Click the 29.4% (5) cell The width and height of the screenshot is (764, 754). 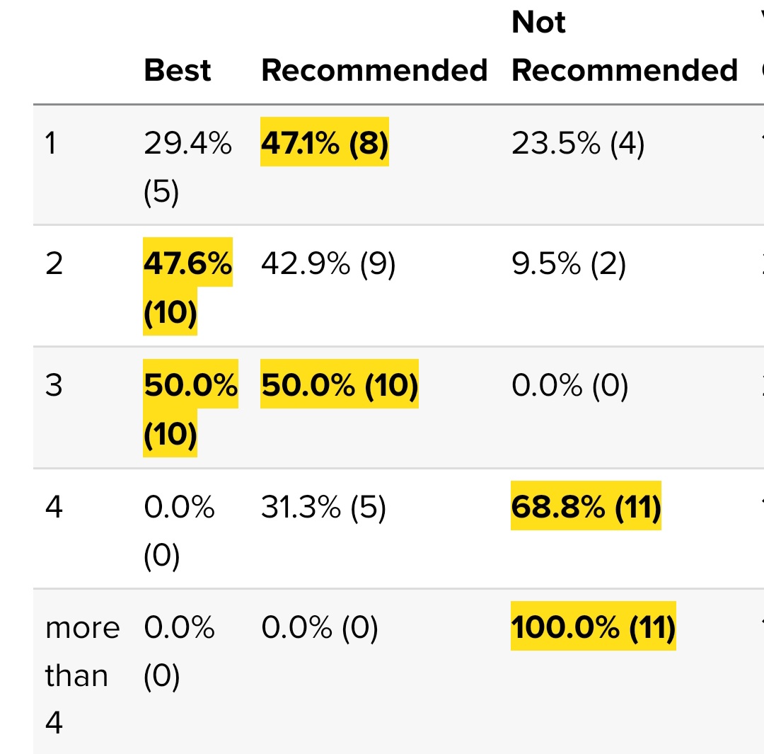click(x=187, y=166)
